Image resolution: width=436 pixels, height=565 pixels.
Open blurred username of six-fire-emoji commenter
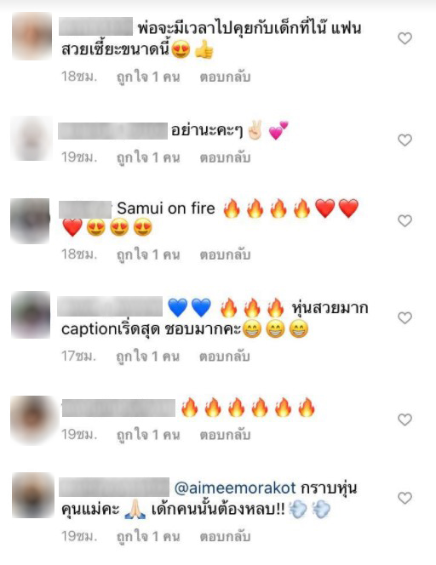click(118, 408)
